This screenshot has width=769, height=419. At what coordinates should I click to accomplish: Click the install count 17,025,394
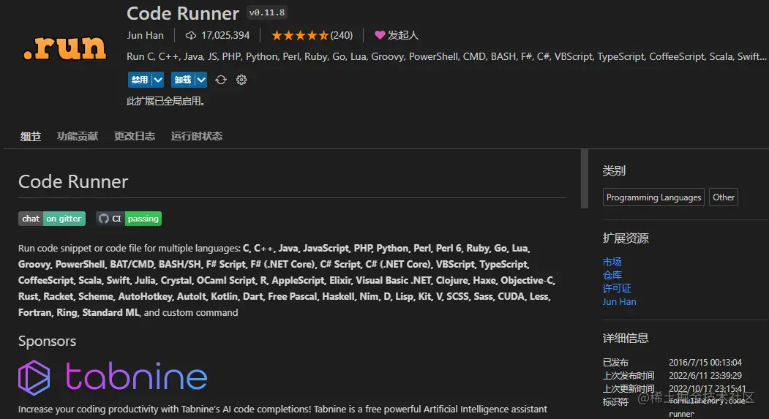225,35
